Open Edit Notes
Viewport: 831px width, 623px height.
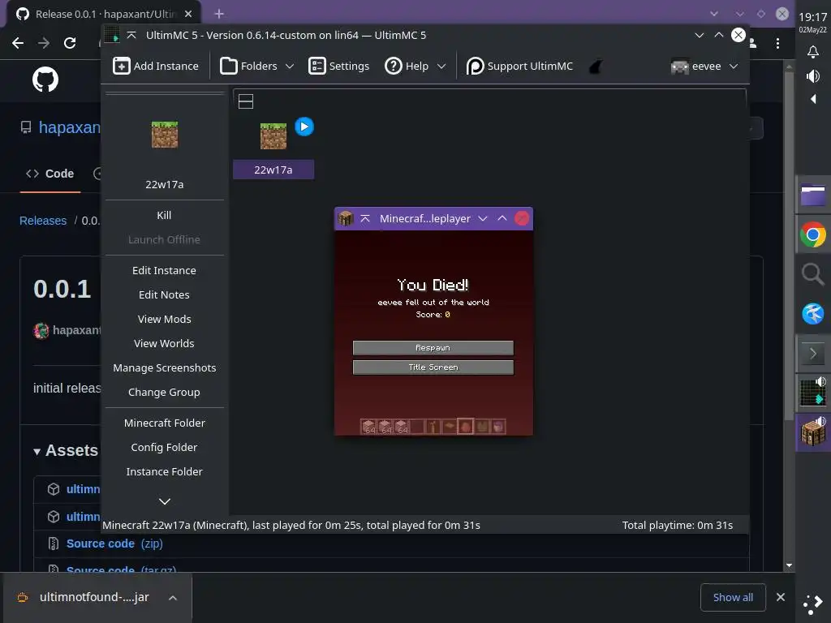point(164,294)
